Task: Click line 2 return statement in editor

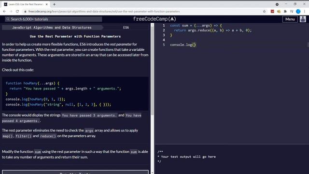Action: tap(212, 30)
